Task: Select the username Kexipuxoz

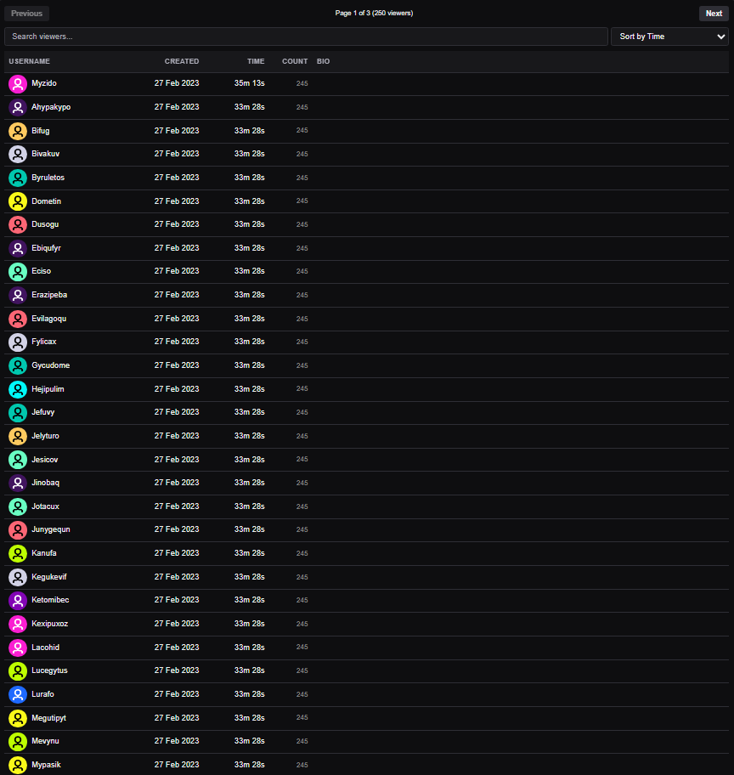Action: (x=50, y=623)
